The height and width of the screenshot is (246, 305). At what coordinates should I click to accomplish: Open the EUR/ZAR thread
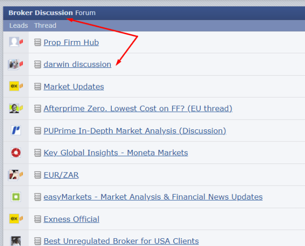[x=61, y=175]
